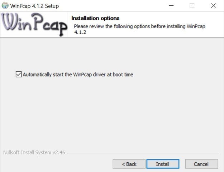Click the "Installation options" heading

click(95, 18)
